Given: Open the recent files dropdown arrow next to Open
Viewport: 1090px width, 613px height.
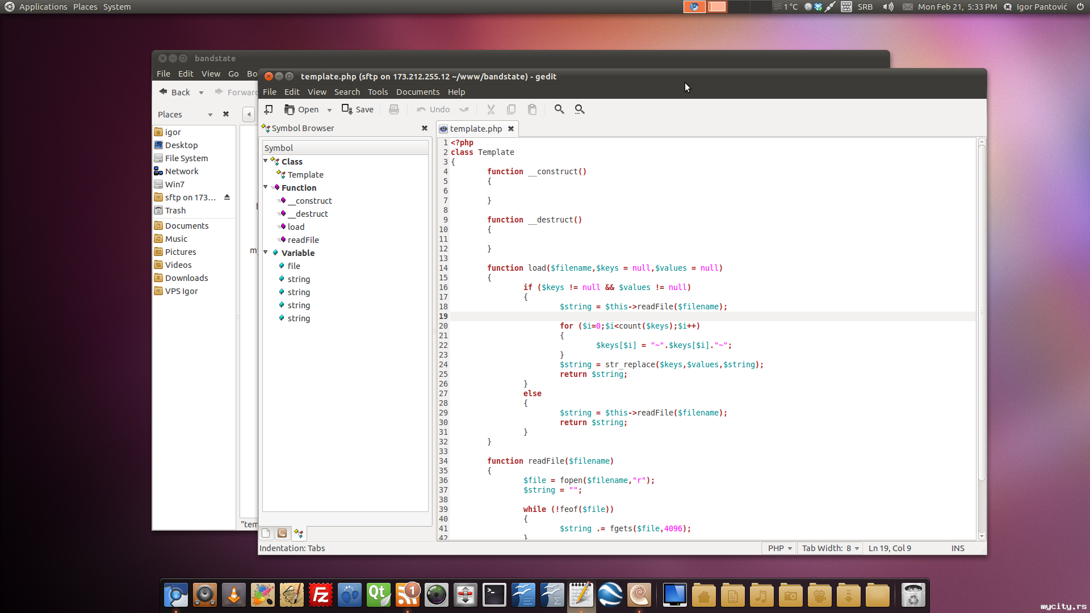Looking at the screenshot, I should point(329,110).
